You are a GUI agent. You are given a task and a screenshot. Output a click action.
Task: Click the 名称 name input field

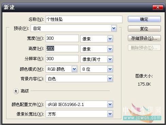pos(84,19)
